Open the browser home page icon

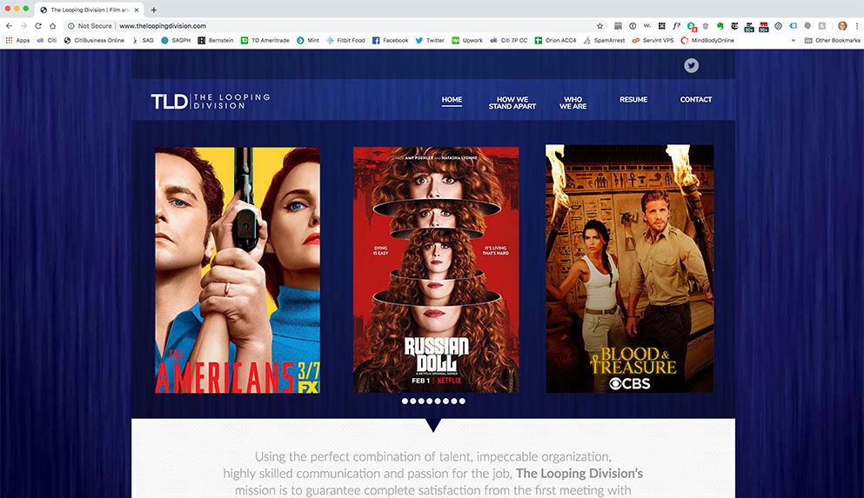coord(53,26)
